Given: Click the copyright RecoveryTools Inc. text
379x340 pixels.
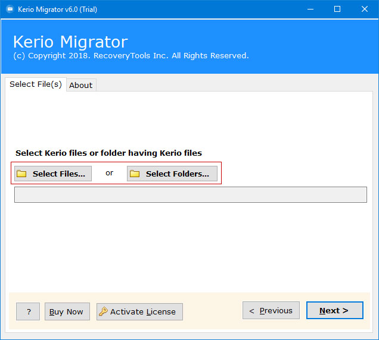Looking at the screenshot, I should [131, 56].
